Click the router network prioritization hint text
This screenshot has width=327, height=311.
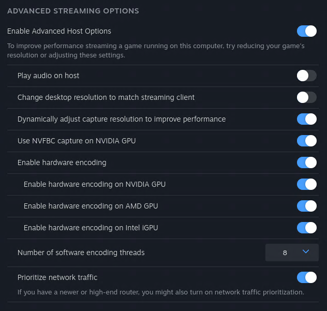pyautogui.click(x=160, y=292)
